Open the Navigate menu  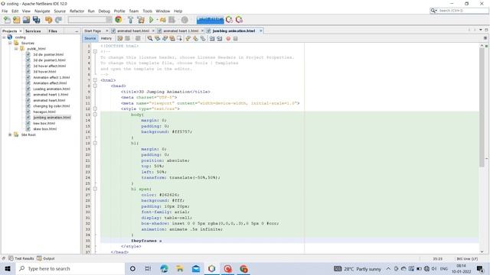point(42,11)
